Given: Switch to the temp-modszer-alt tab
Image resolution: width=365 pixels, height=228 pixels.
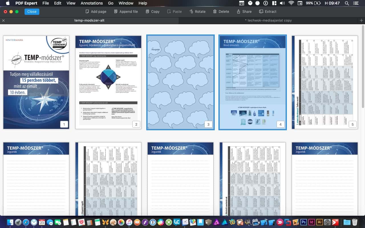Looking at the screenshot, I should point(89,21).
